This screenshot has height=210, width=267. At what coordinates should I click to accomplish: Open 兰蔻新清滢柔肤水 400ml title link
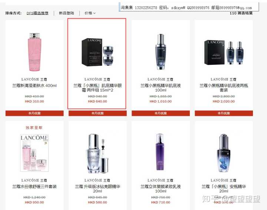[x=34, y=86]
